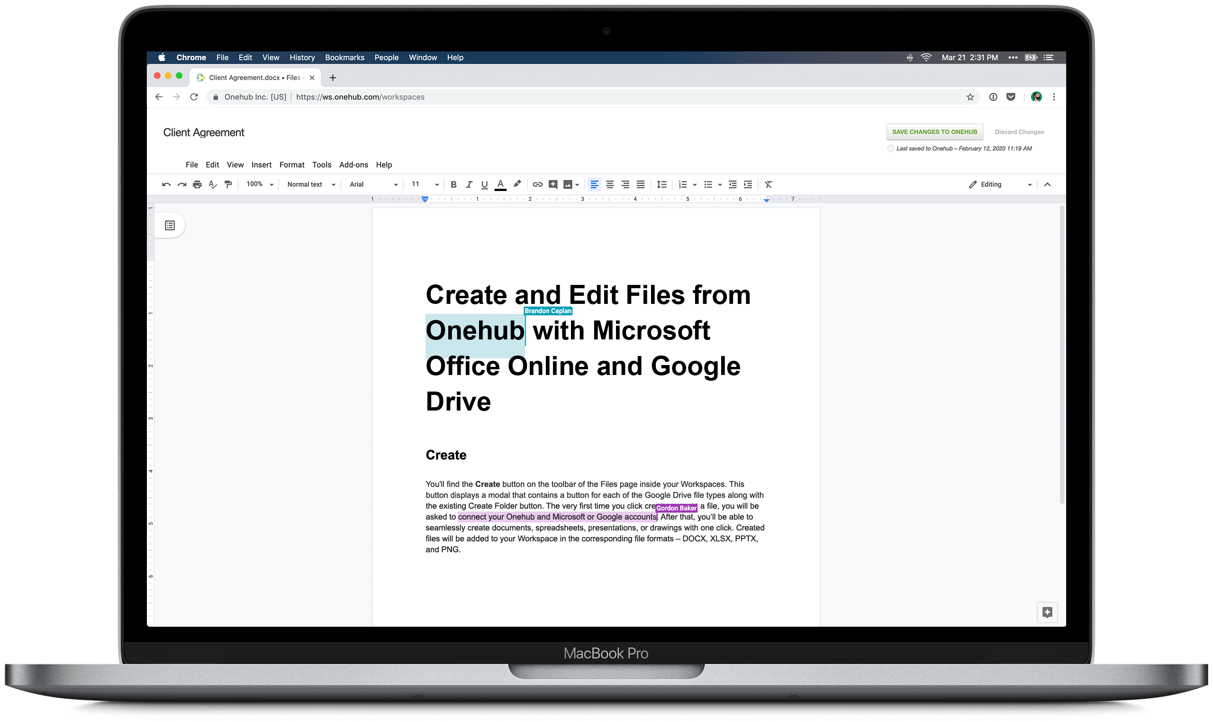Image resolution: width=1213 pixels, height=722 pixels.
Task: Insert a link using the link icon
Action: (x=537, y=184)
